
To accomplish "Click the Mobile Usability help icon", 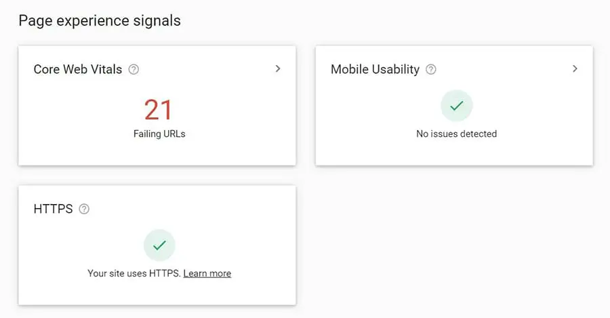I will (430, 69).
